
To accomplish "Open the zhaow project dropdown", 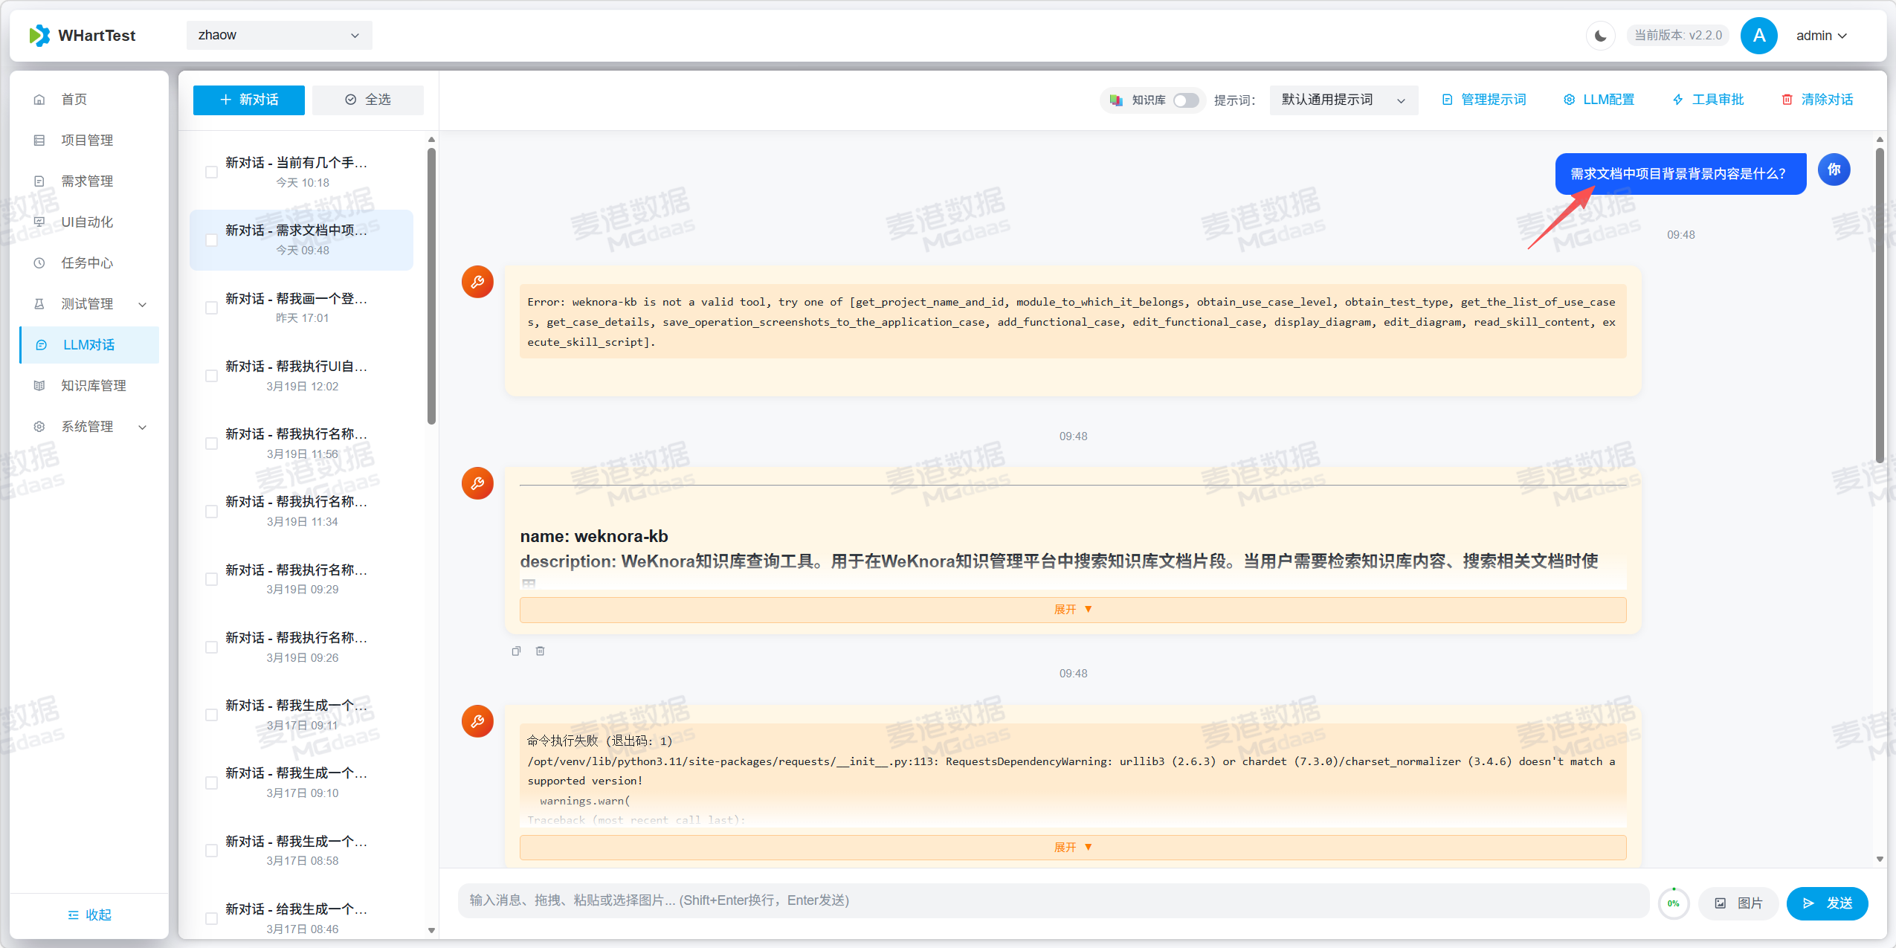I will [279, 35].
